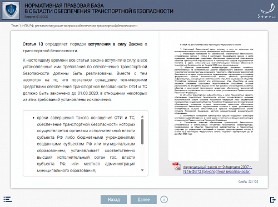This screenshot has width=278, height=207.
Task: Click the PDF file icon
Action: click(x=176, y=166)
